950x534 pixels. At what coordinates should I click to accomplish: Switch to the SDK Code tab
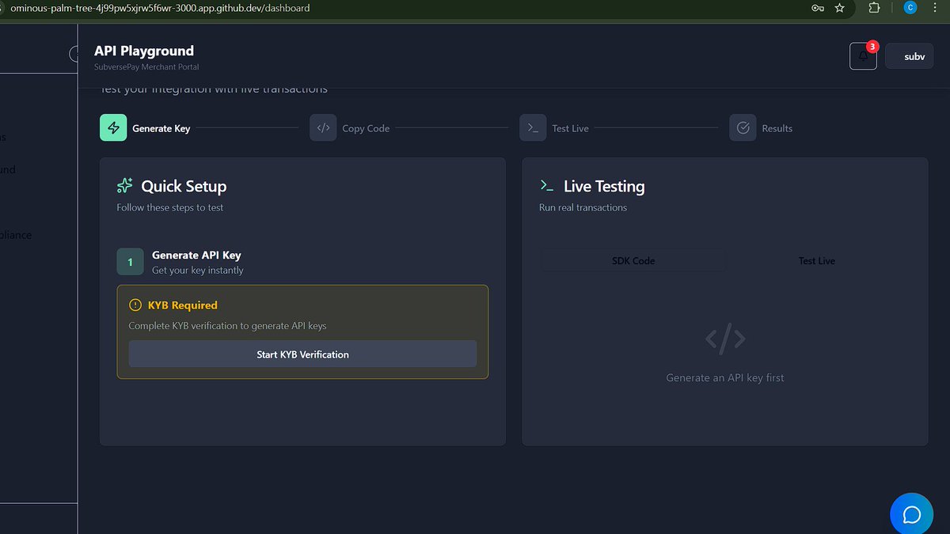pyautogui.click(x=633, y=260)
